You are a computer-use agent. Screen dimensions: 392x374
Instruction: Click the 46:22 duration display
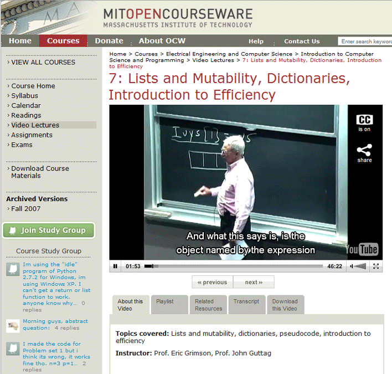click(334, 266)
